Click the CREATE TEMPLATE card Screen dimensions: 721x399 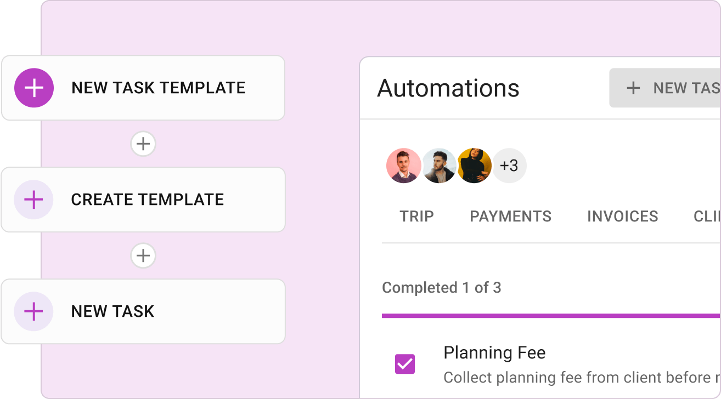coord(143,200)
